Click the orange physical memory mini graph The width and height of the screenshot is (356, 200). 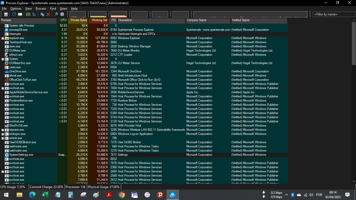point(119,14)
